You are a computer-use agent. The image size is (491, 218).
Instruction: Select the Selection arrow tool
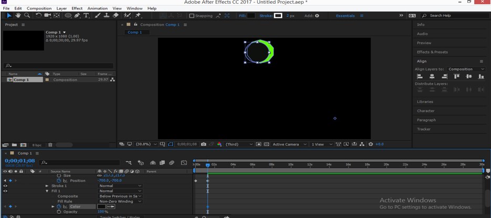coord(9,15)
